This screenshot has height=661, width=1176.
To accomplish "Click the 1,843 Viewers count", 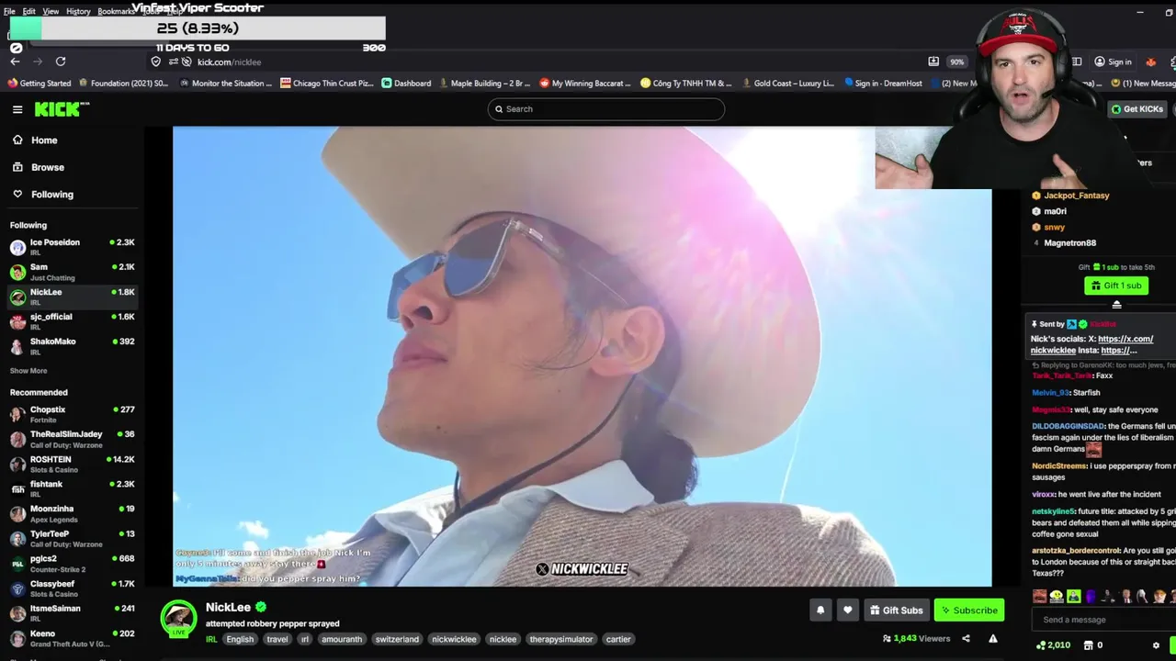I will point(916,638).
